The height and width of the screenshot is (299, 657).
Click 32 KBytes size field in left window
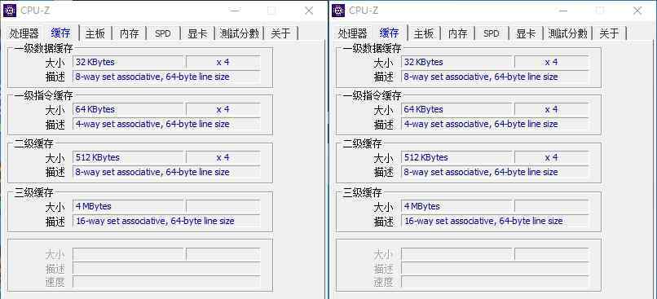click(128, 62)
